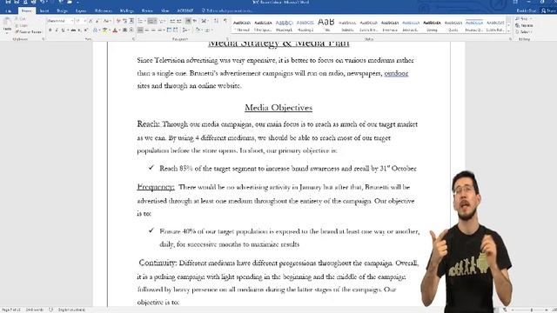Click the underlined word outdoor
The height and width of the screenshot is (313, 557).
click(396, 73)
